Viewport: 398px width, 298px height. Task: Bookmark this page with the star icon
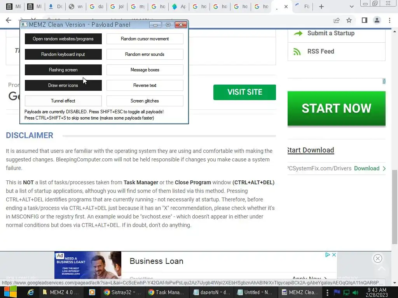point(349,20)
